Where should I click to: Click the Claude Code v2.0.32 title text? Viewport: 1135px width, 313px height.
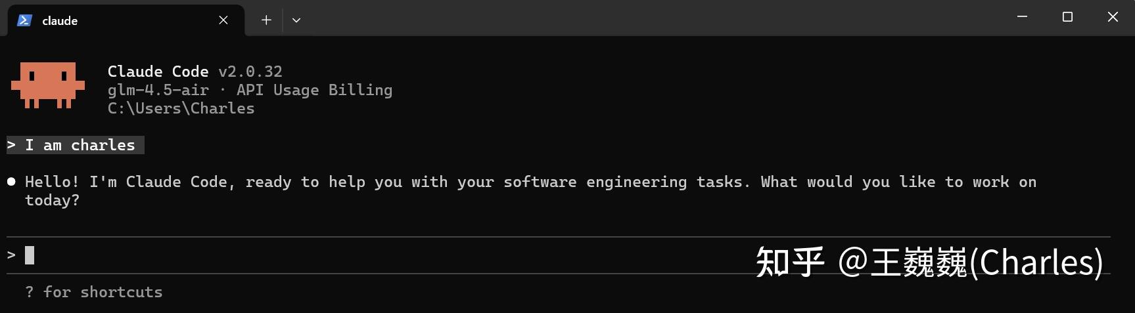pos(195,72)
